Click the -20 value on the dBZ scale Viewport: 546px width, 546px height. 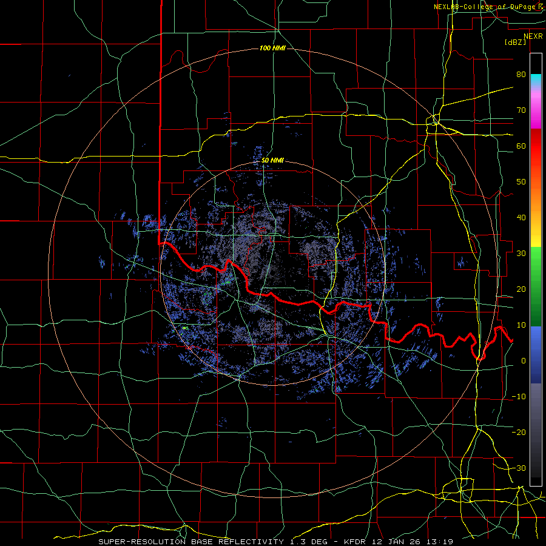519,432
